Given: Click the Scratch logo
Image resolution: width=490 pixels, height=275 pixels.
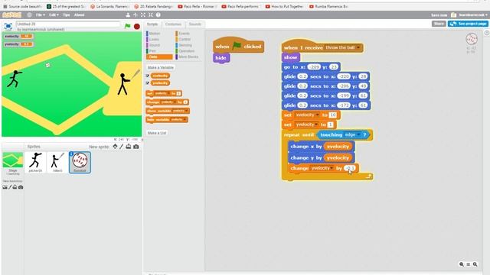Looking at the screenshot, I should [x=12, y=15].
